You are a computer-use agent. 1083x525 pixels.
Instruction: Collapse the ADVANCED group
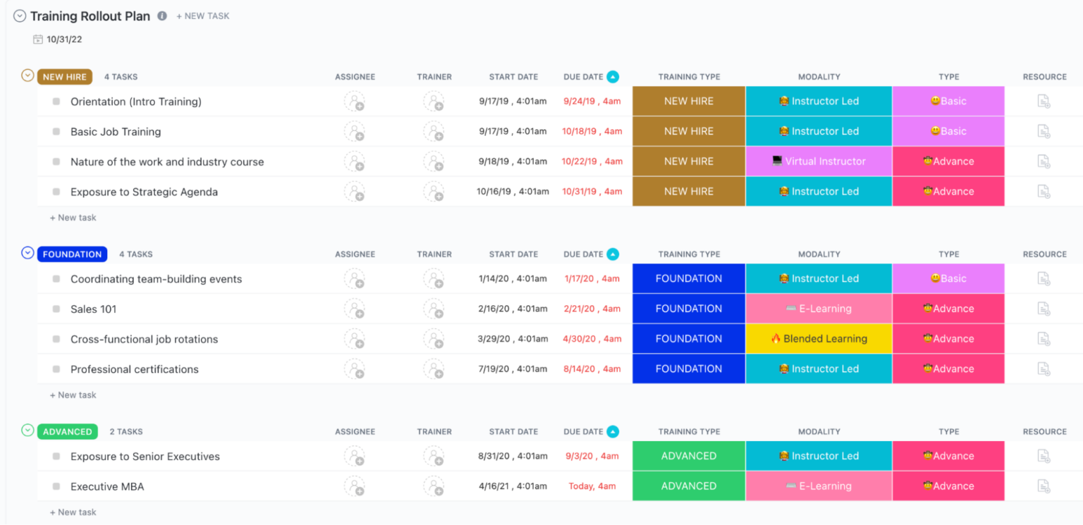pos(27,431)
